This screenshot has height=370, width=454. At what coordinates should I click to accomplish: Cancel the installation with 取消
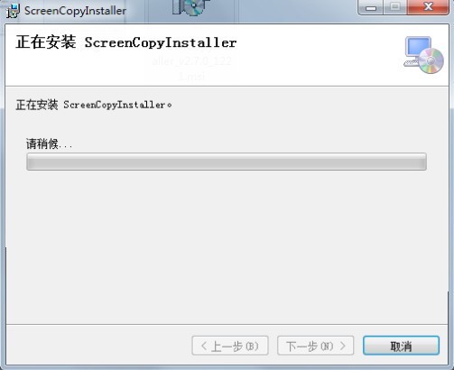(401, 346)
